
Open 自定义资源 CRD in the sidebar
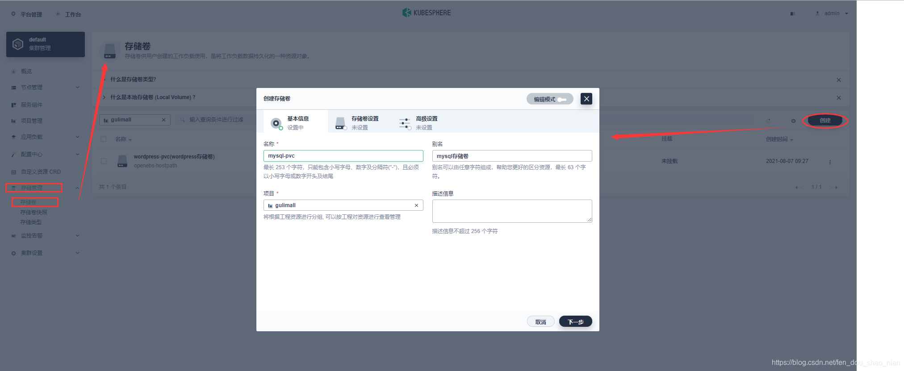click(x=40, y=172)
